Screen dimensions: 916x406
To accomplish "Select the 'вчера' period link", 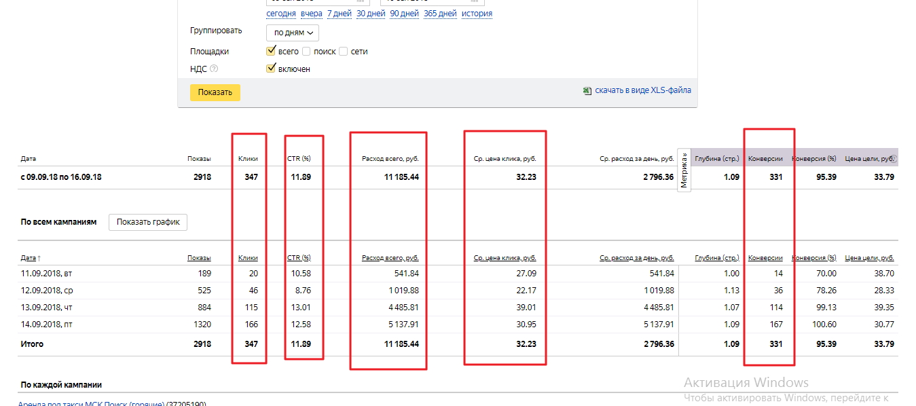I will pyautogui.click(x=312, y=14).
